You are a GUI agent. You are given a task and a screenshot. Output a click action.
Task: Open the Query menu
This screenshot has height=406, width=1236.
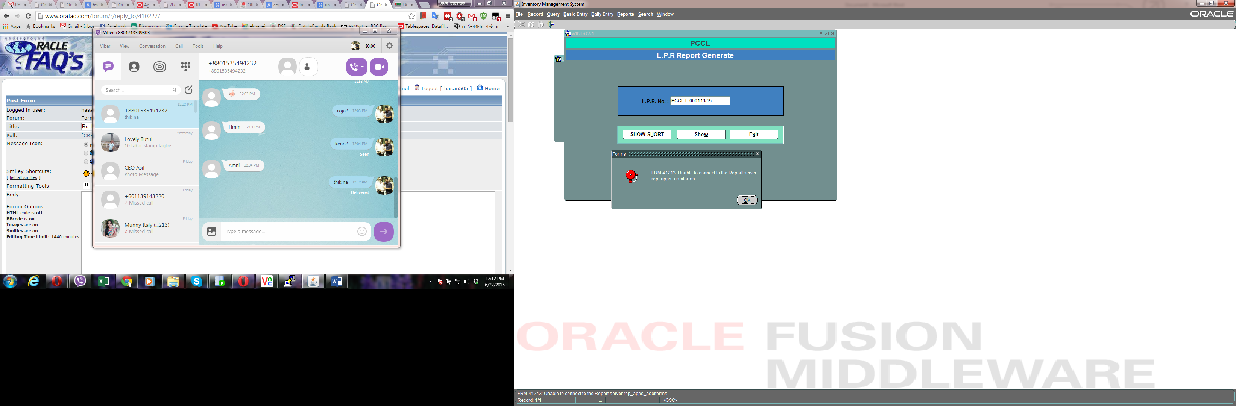coord(553,14)
